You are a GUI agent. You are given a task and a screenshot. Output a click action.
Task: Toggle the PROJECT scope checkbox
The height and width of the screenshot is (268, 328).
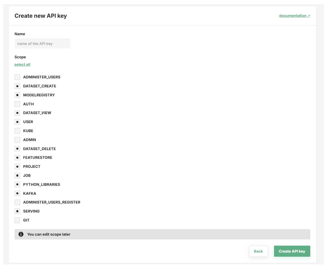17,167
